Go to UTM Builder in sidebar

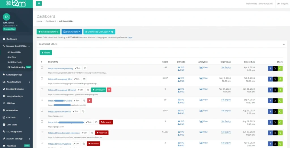(12, 110)
